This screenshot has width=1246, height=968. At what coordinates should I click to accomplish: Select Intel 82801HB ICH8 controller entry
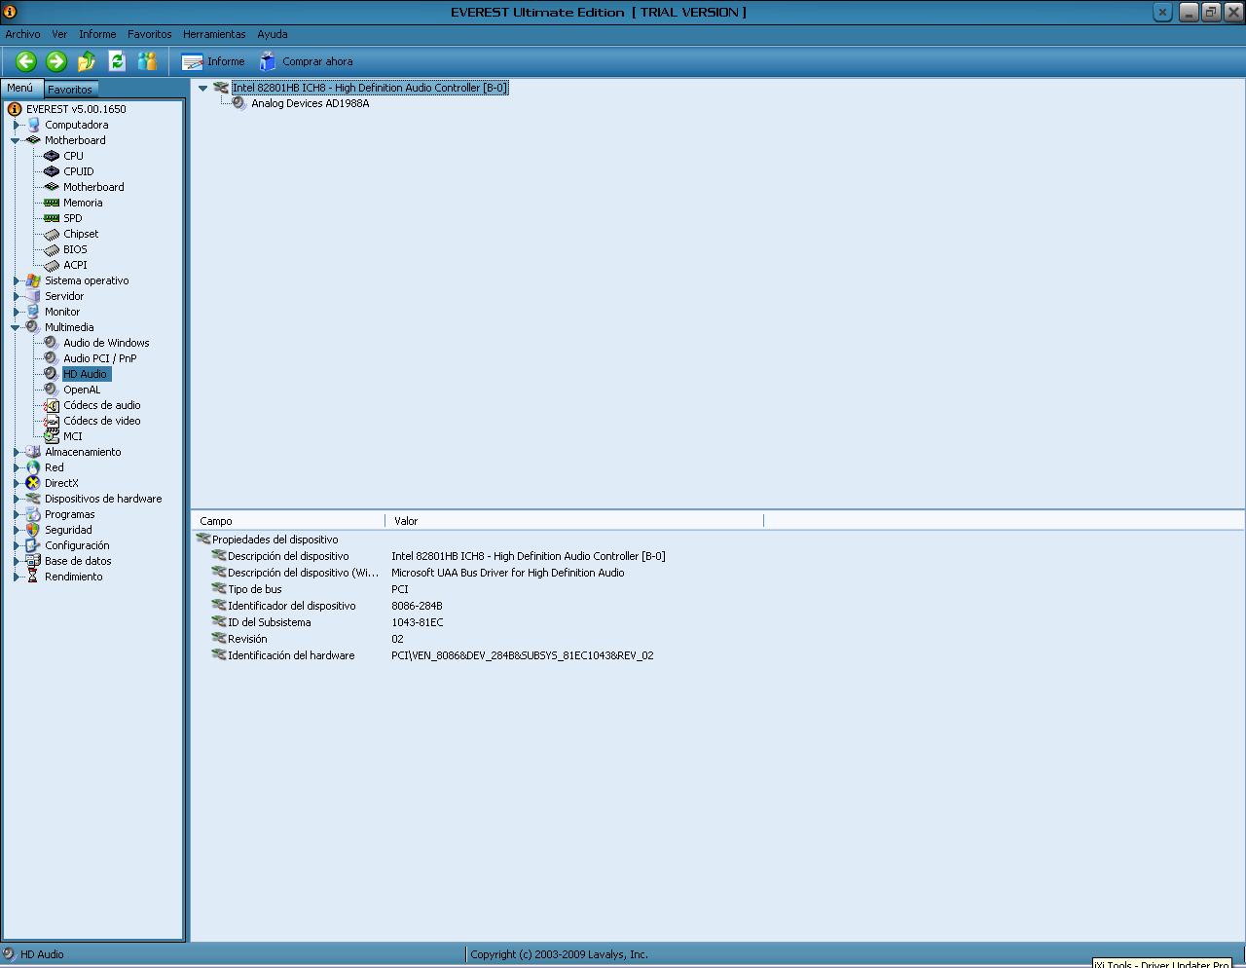[370, 88]
